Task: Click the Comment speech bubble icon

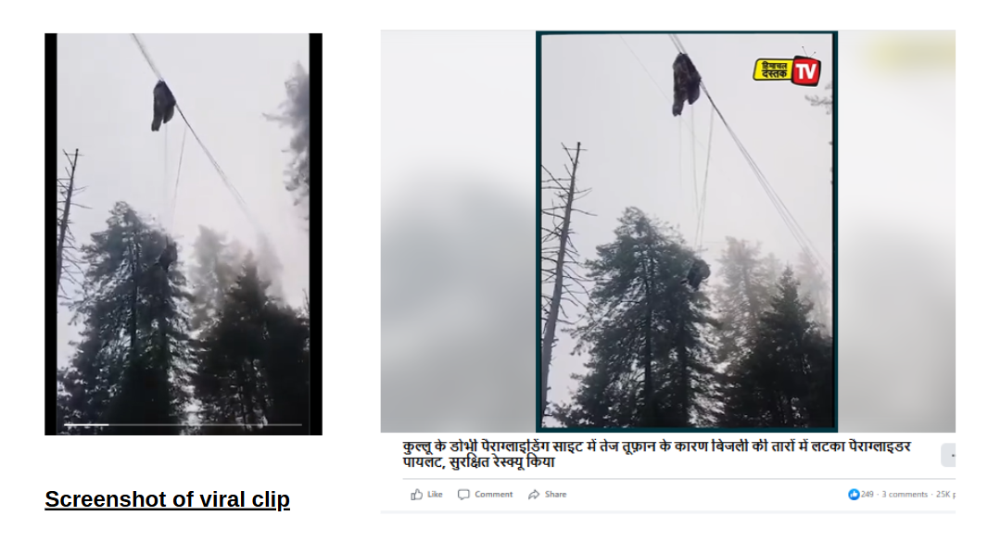Action: [463, 495]
